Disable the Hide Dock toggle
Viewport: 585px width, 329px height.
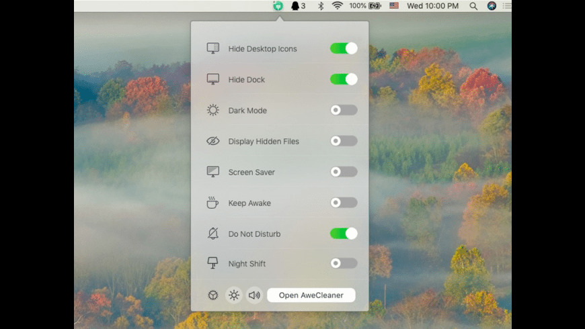(344, 79)
